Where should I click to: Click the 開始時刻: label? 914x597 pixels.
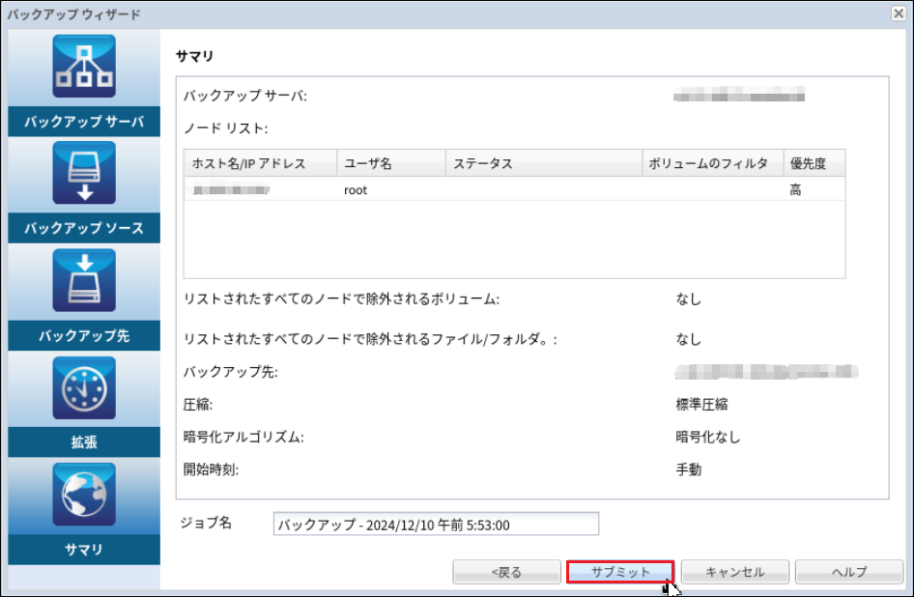click(211, 469)
